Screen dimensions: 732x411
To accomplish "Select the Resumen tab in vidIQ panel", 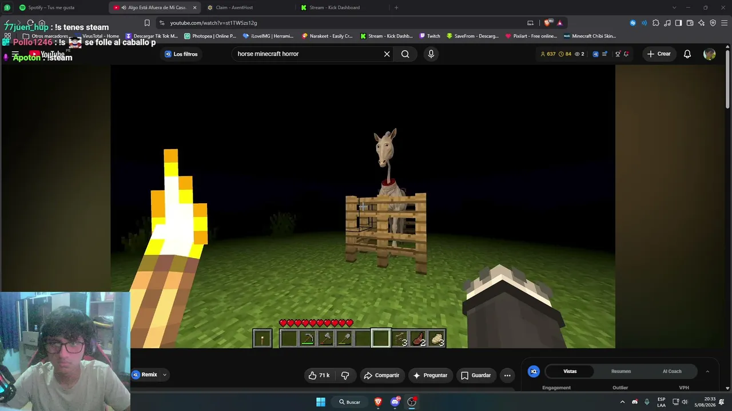I will [x=621, y=372].
